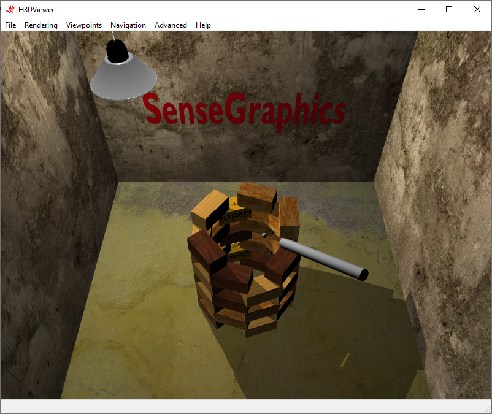Minimize the H3DViewer window
This screenshot has width=492, height=414.
[421, 9]
